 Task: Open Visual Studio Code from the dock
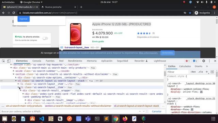pos(42,119)
